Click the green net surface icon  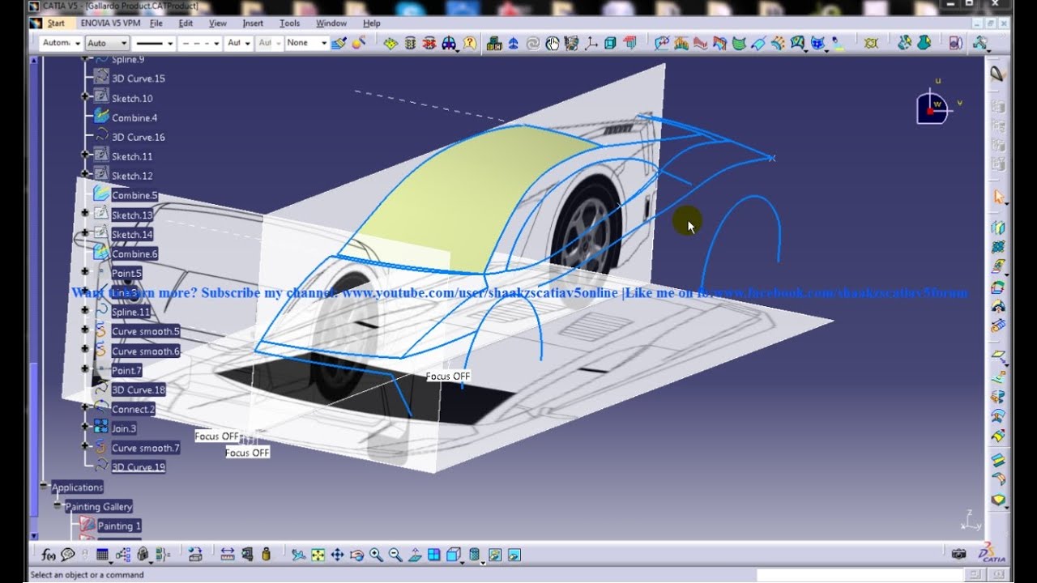(x=739, y=43)
